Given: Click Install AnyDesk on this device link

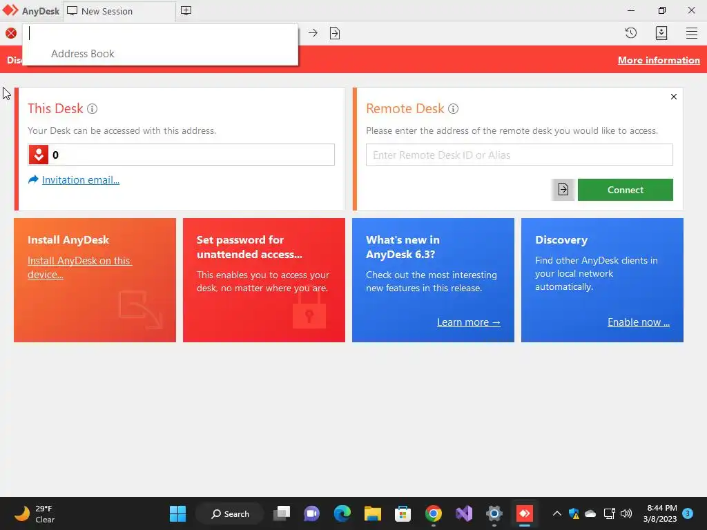Looking at the screenshot, I should (x=80, y=267).
